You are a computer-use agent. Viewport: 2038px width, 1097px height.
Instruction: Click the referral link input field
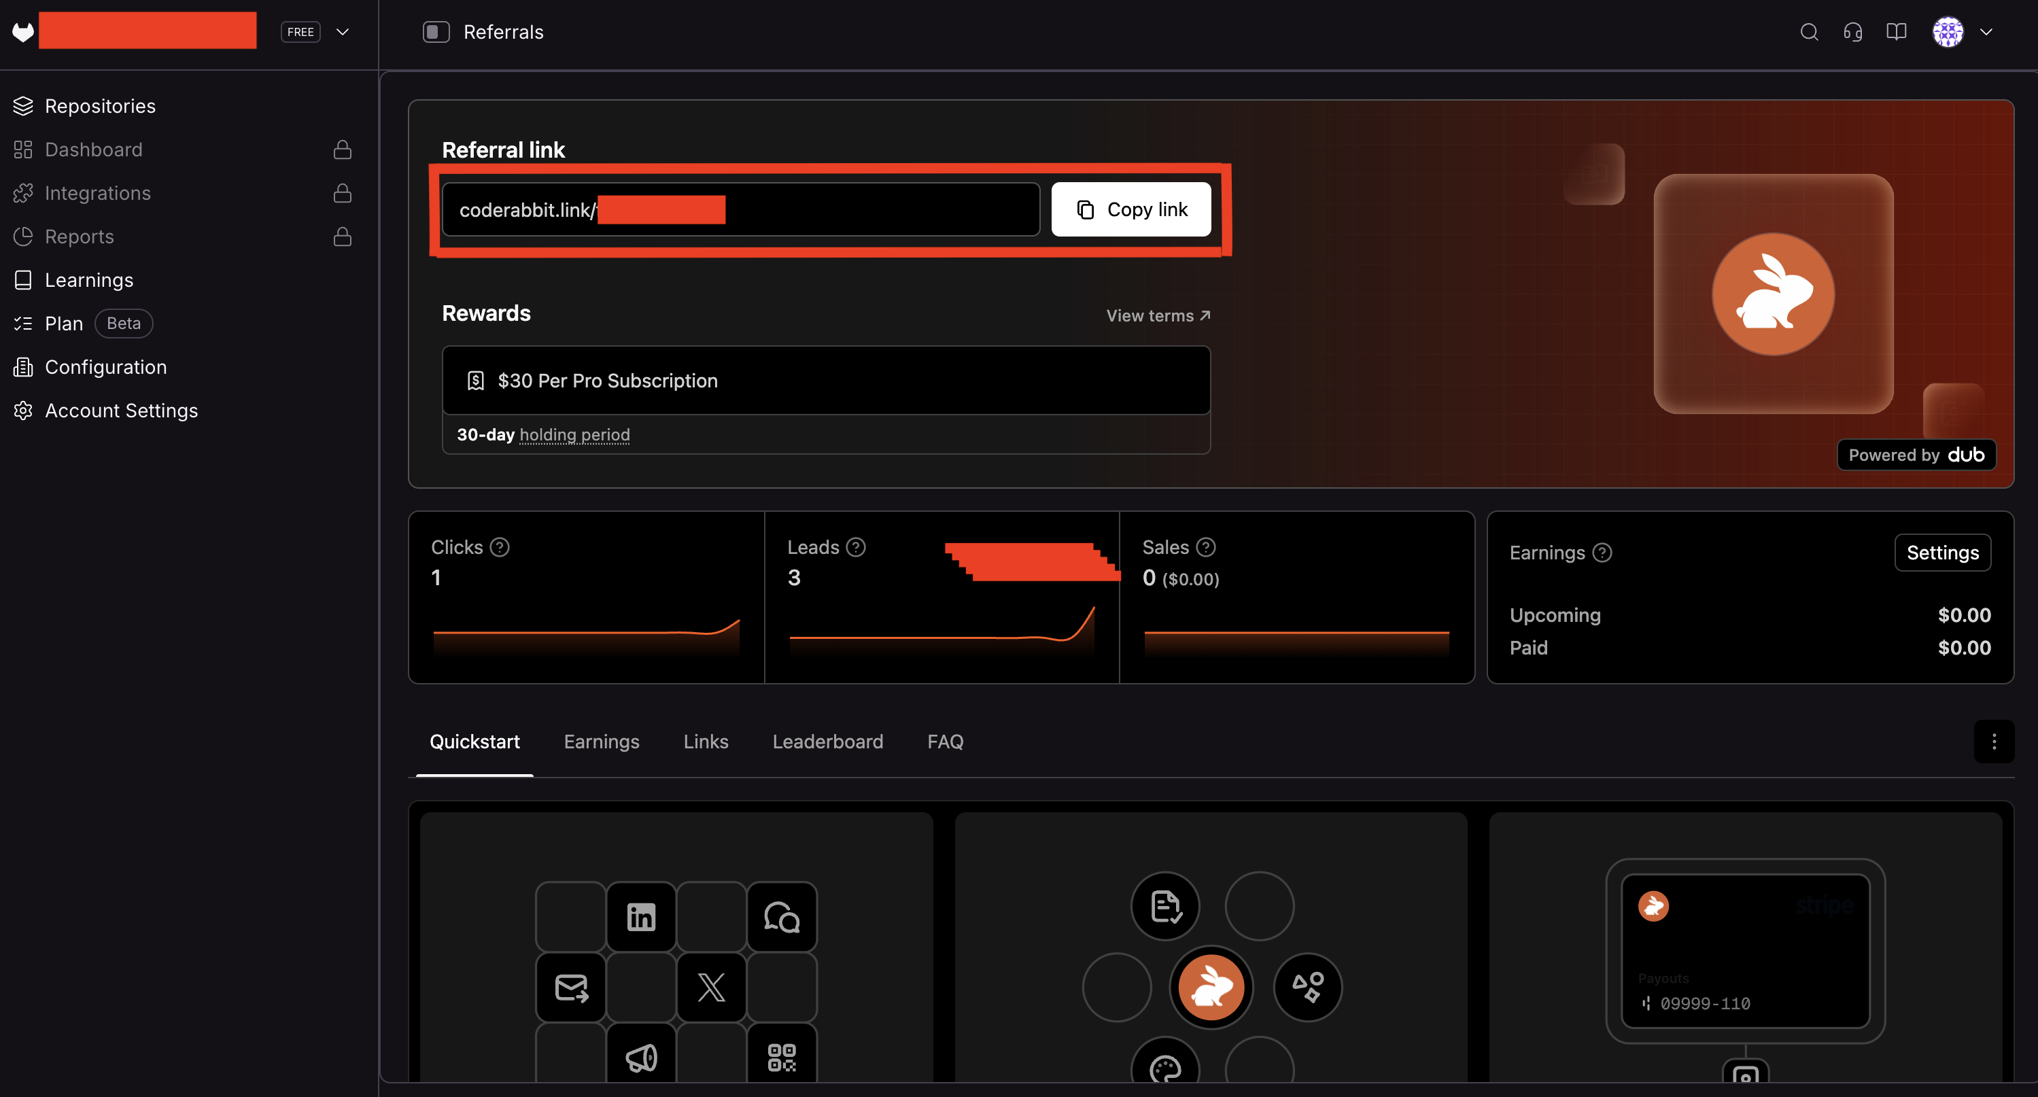click(x=740, y=209)
